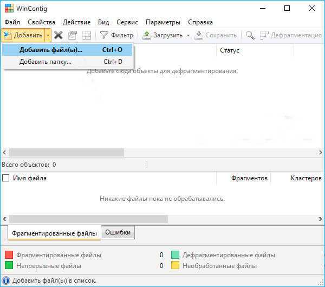Switch to the Фрагментированные файлы tab
This screenshot has height=287, width=325.
(54, 233)
